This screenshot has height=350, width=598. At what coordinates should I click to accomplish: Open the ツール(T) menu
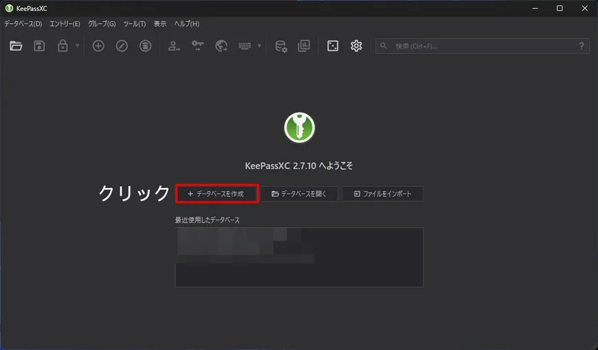pos(135,24)
